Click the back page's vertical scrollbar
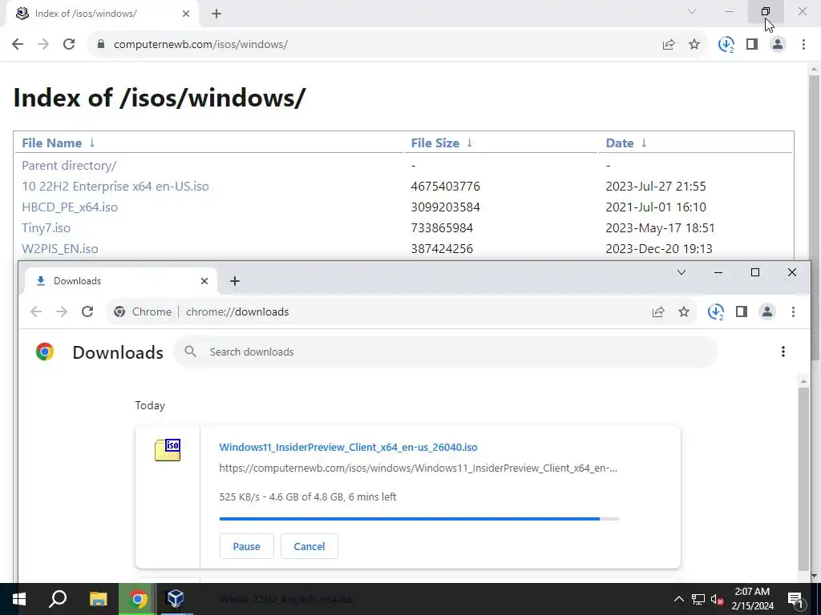The width and height of the screenshot is (821, 615). (815, 217)
